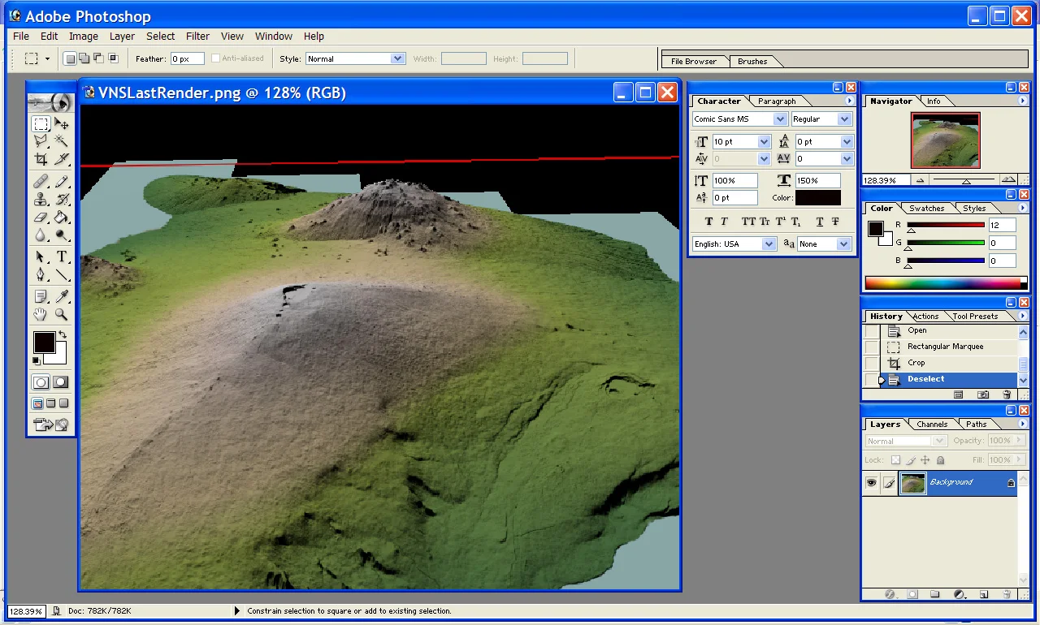Screen dimensions: 1040x625
Task: Select the Magic Wand tool
Action: [62, 141]
